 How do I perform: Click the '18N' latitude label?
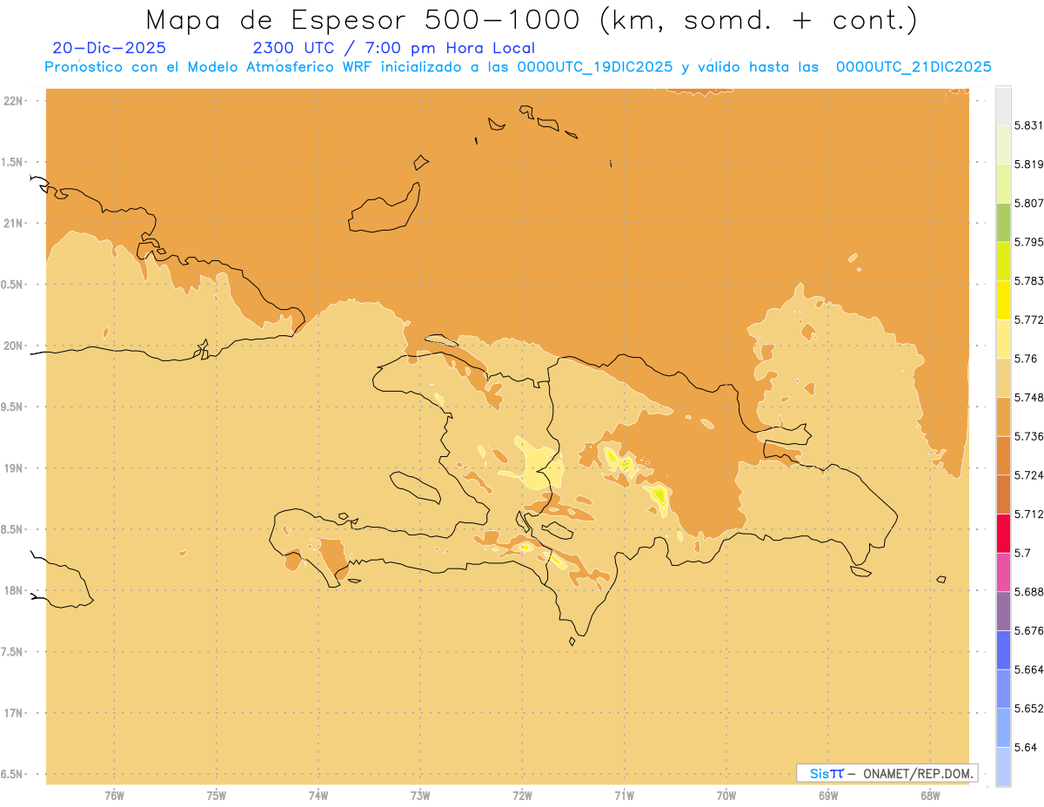tap(15, 590)
